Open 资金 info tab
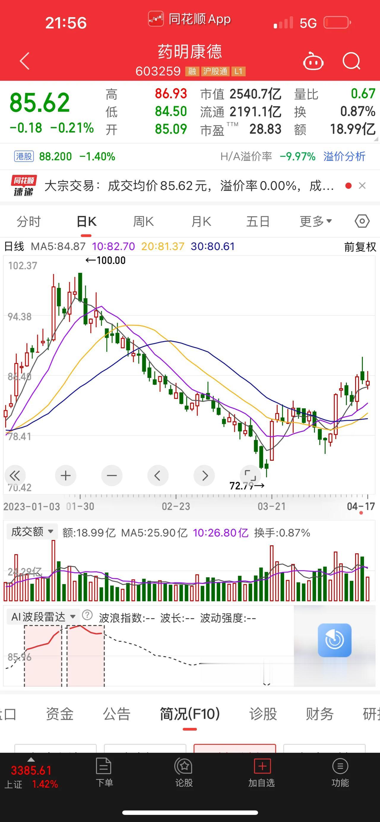Image resolution: width=380 pixels, height=822 pixels. [x=60, y=714]
